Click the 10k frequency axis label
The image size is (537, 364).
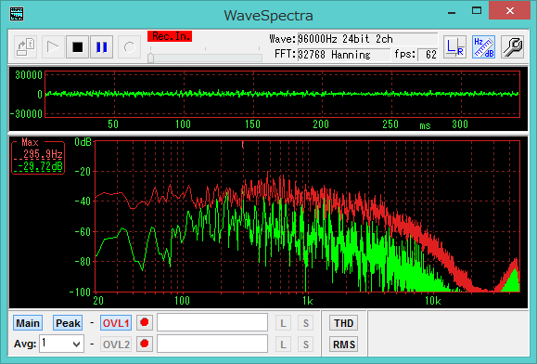433,301
